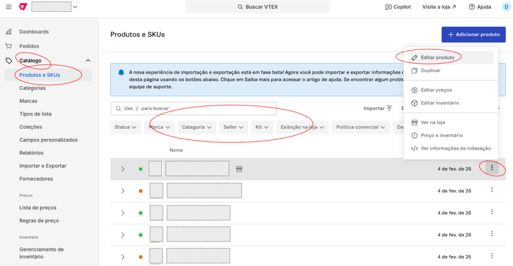Click the VTEX logo icon
This screenshot has height=266, width=513.
(x=23, y=7)
